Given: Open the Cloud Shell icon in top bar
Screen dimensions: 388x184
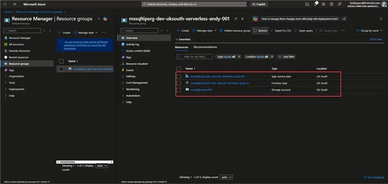Looking at the screenshot, I should (x=307, y=4).
